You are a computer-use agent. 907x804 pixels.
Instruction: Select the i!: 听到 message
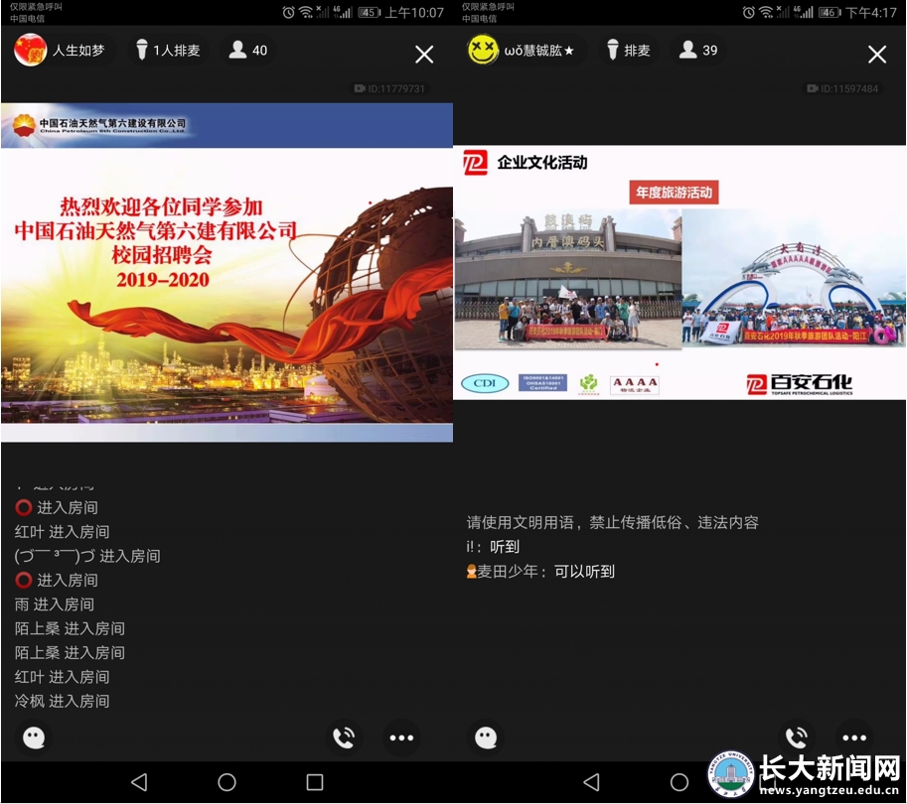coord(493,547)
